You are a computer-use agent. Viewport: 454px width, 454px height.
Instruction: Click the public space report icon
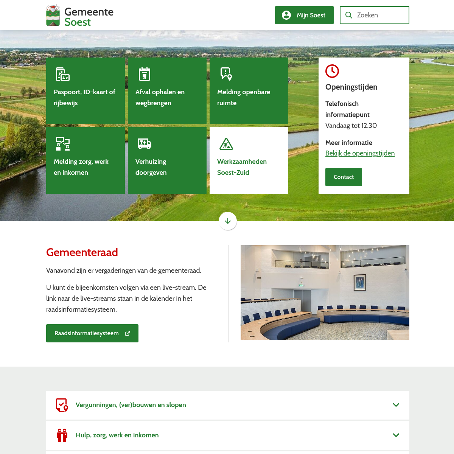226,74
